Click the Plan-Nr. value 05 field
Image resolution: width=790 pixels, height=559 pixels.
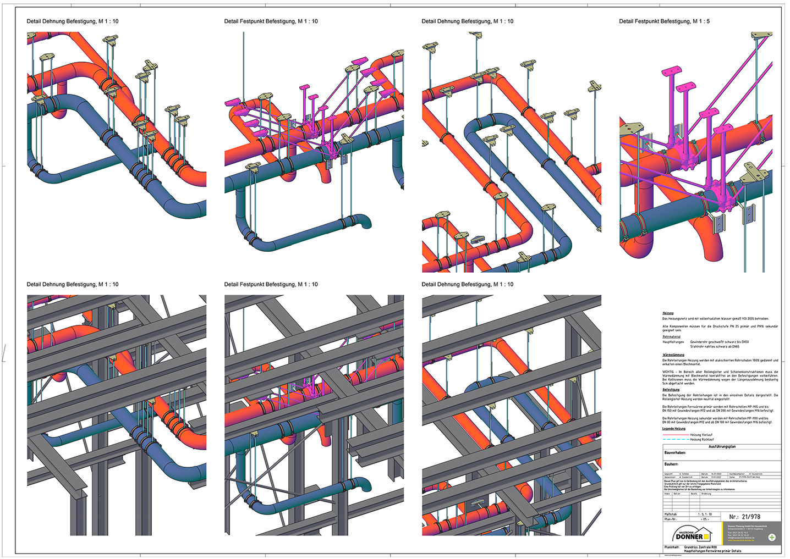[x=704, y=519]
